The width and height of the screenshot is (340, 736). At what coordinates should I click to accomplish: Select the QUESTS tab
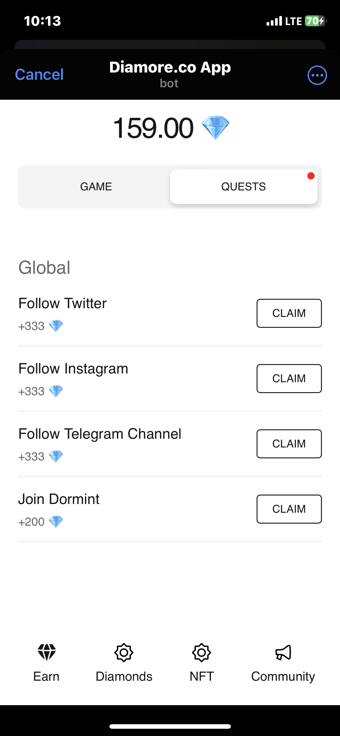pos(243,187)
